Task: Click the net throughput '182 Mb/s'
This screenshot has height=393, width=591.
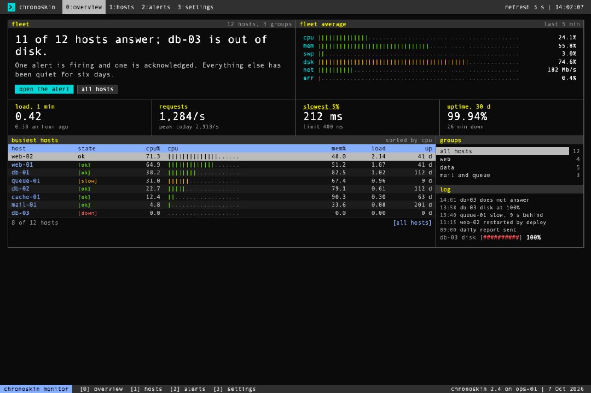Action: click(x=561, y=70)
